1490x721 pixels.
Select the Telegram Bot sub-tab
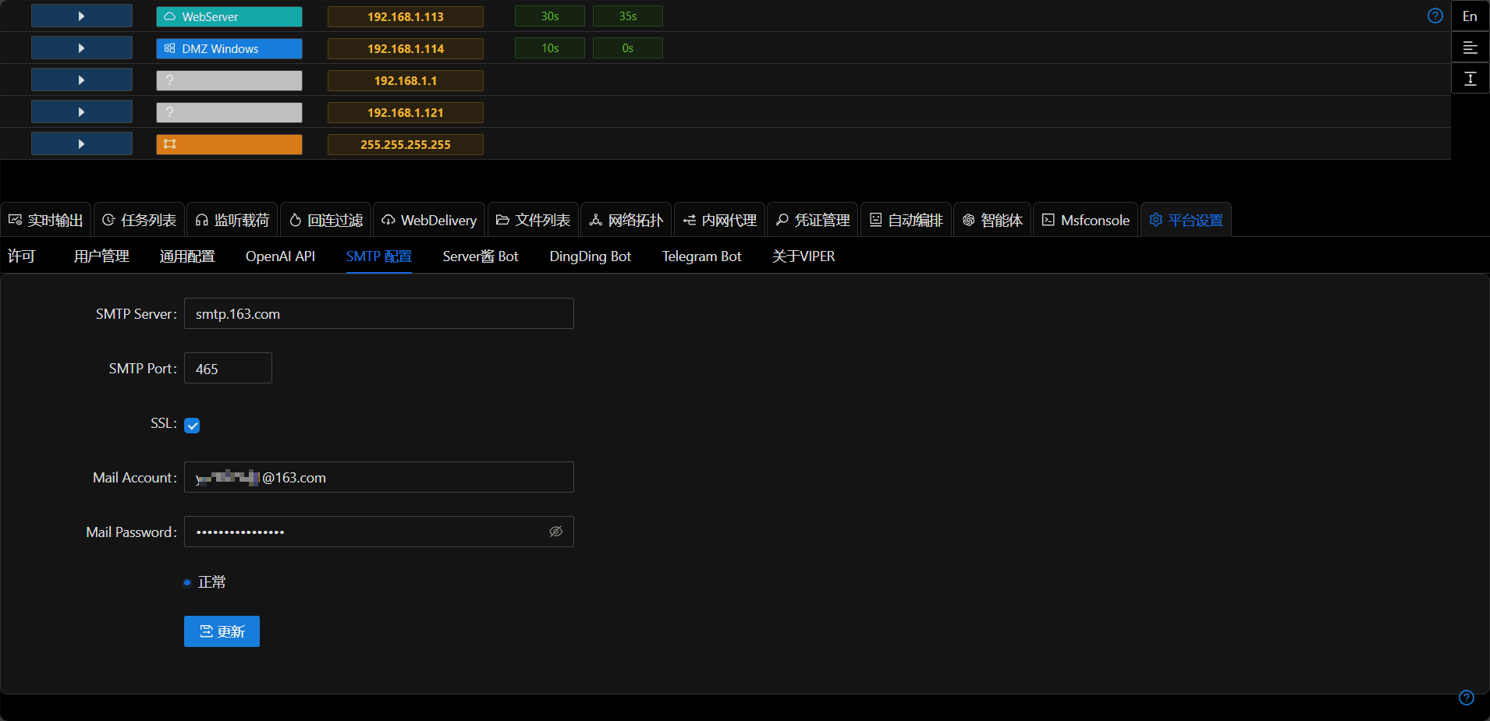(x=702, y=256)
